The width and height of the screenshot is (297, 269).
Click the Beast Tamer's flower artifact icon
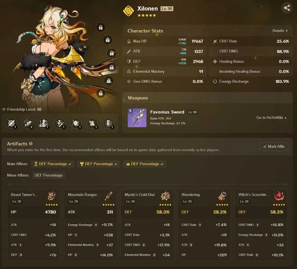(52, 196)
